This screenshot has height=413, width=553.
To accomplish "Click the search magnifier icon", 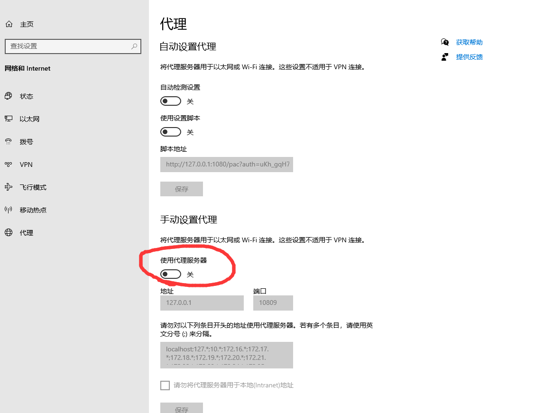I will point(134,46).
